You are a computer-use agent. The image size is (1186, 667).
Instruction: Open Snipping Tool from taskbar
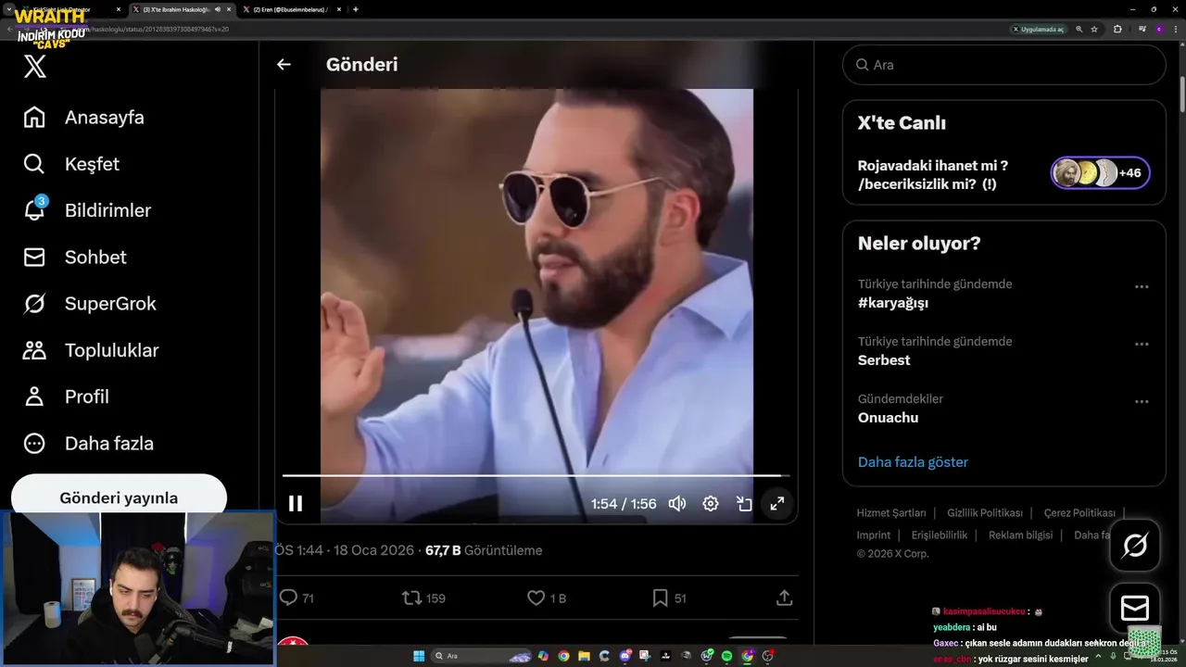pyautogui.click(x=645, y=656)
